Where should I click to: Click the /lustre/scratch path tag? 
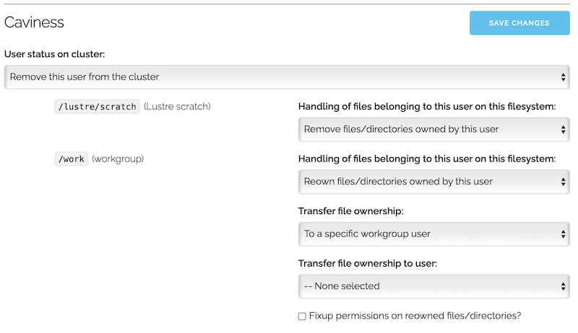[x=97, y=107]
